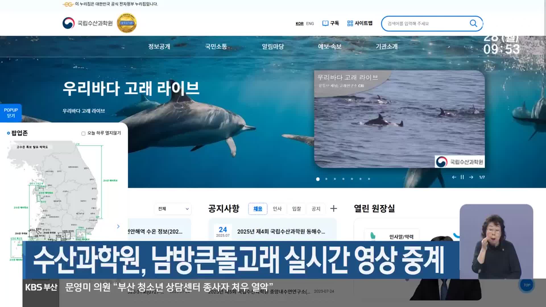This screenshot has height=307, width=546.
Task: Click the 공지사항 heading
Action: click(x=224, y=208)
